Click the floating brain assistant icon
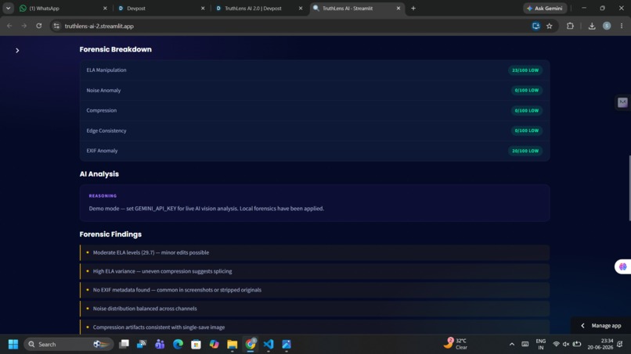Viewport: 631px width, 354px height. (x=623, y=266)
